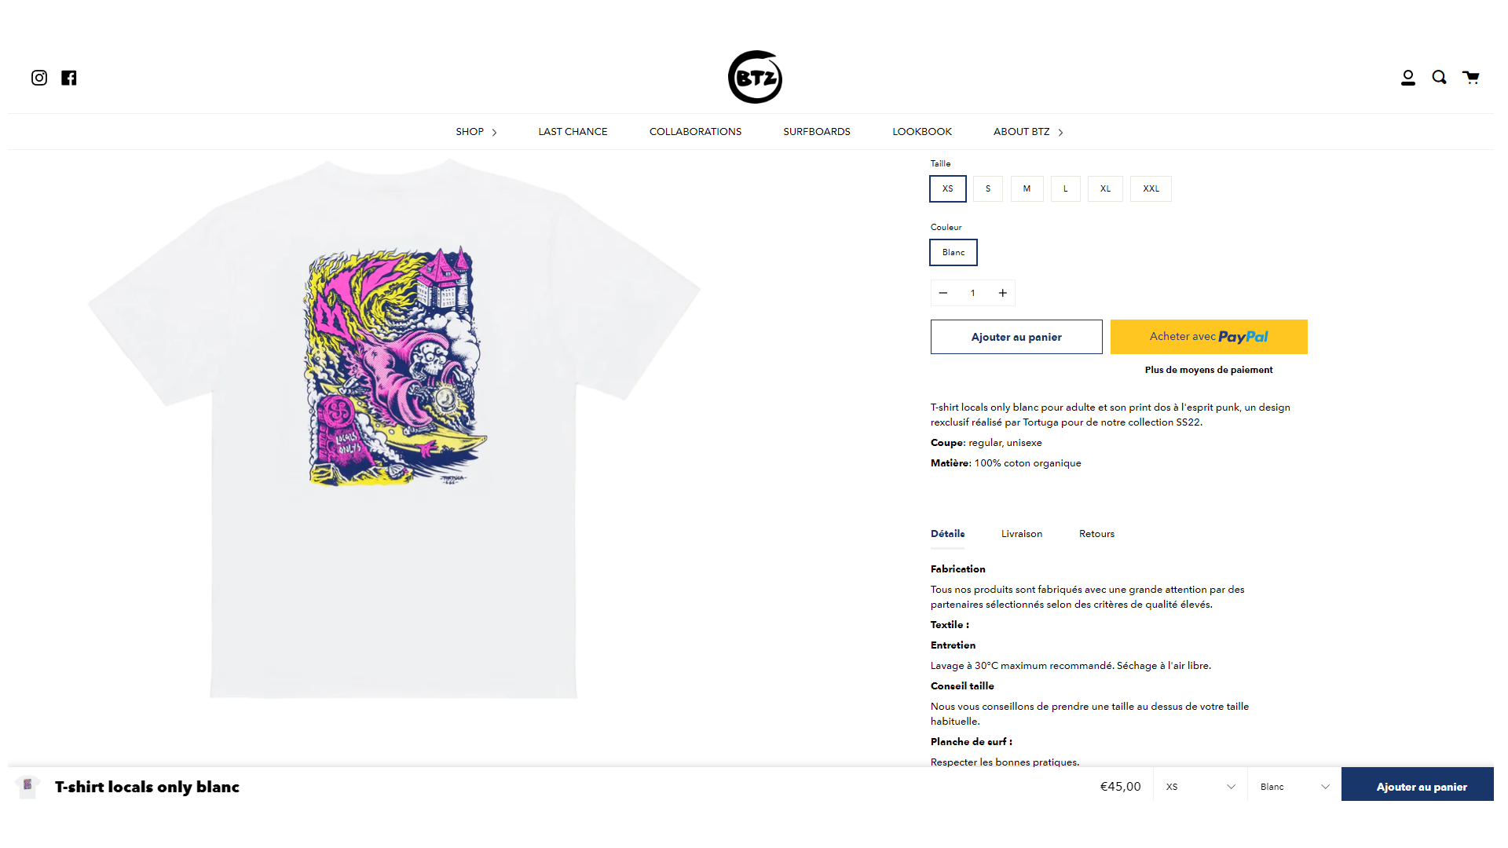Click the BTZ logo
Screen dimensions: 1508x848
(x=755, y=77)
